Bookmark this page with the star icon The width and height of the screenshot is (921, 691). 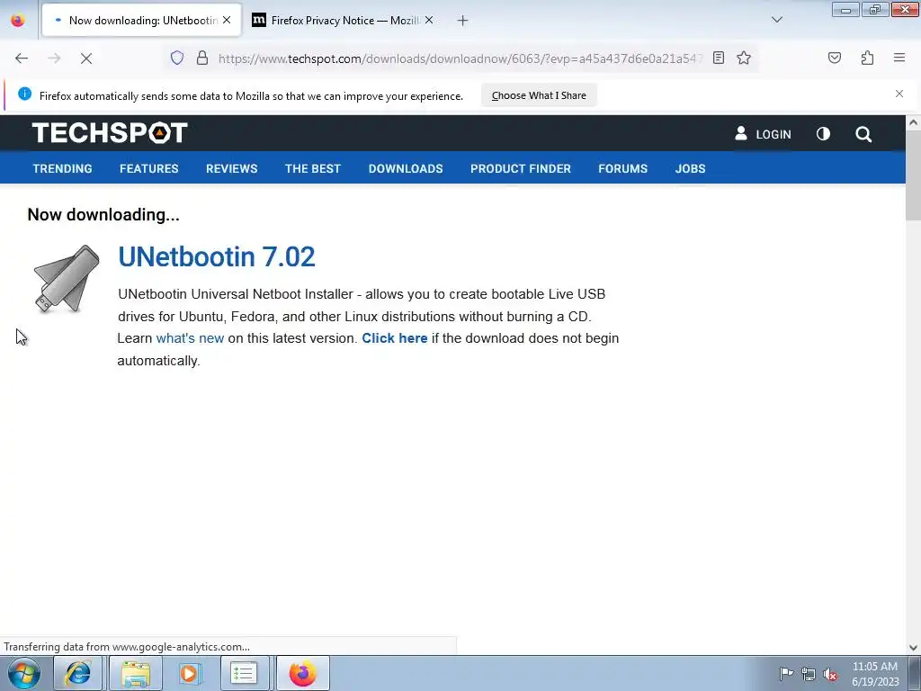tap(744, 58)
